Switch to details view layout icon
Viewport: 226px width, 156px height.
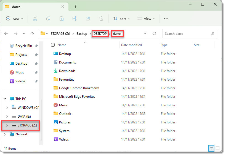click(x=211, y=148)
